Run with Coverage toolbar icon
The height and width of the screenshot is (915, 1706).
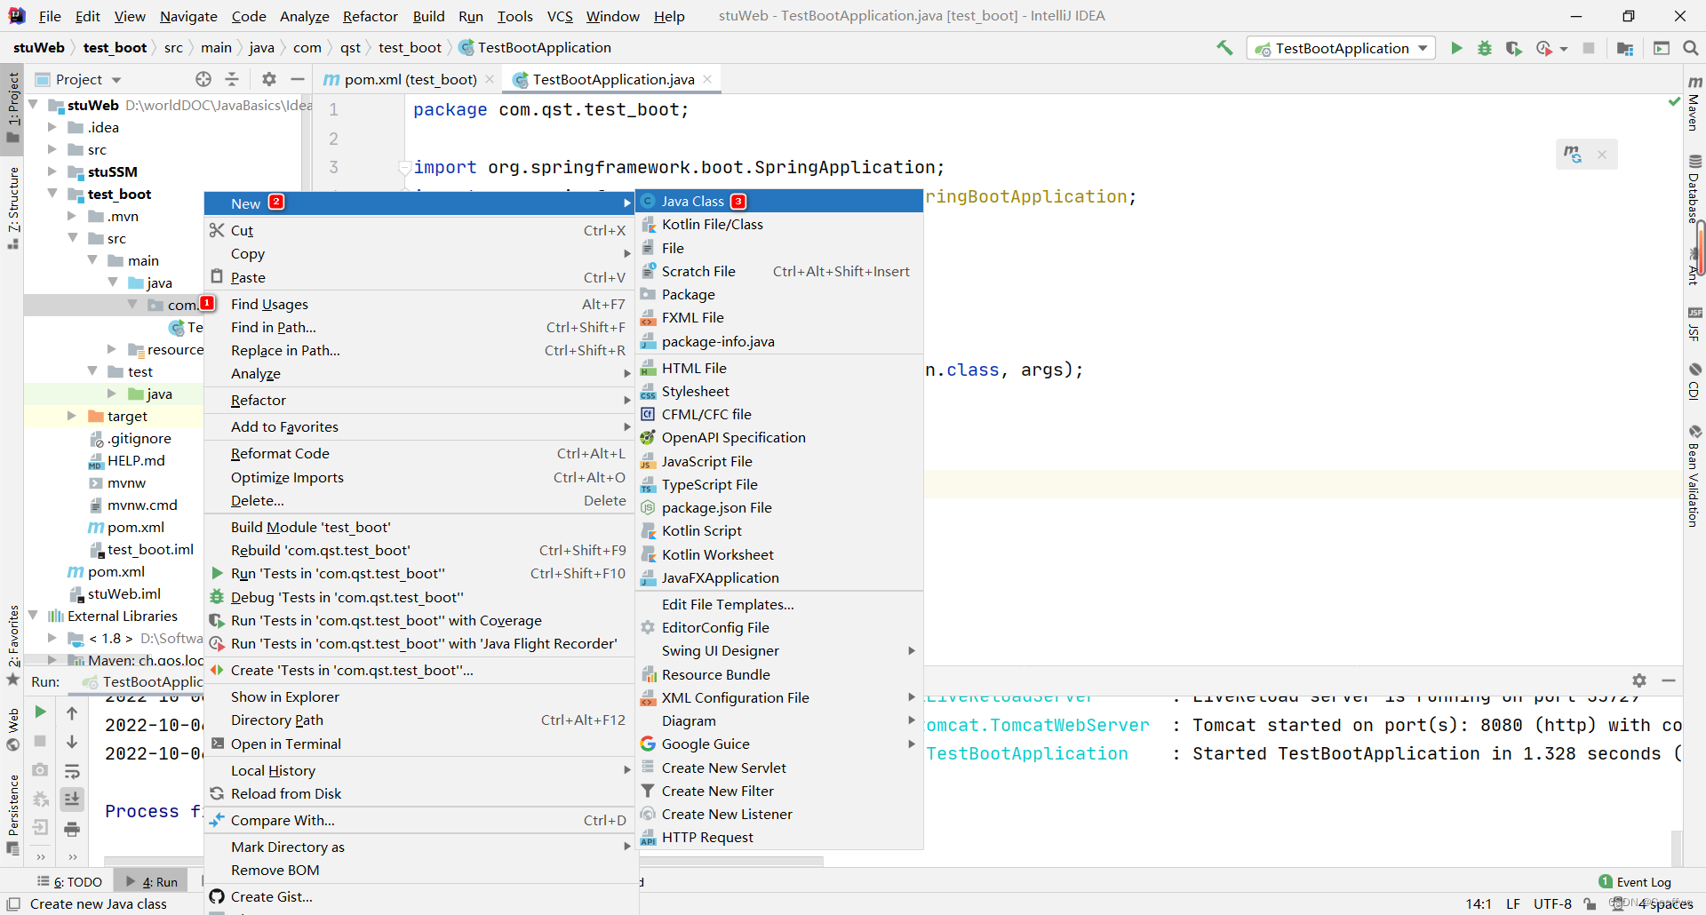(x=1513, y=48)
